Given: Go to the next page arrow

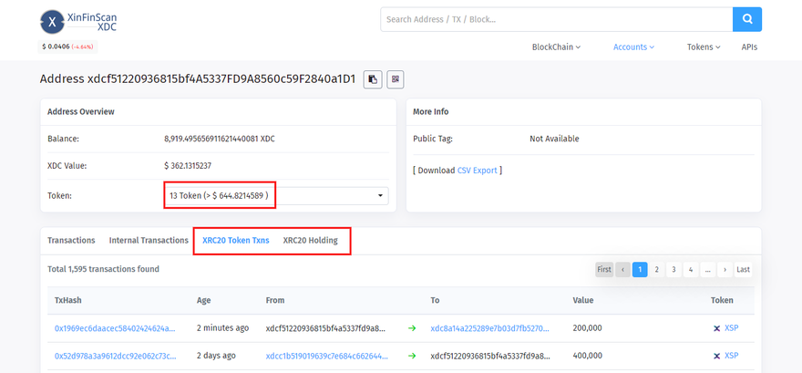Looking at the screenshot, I should 725,270.
